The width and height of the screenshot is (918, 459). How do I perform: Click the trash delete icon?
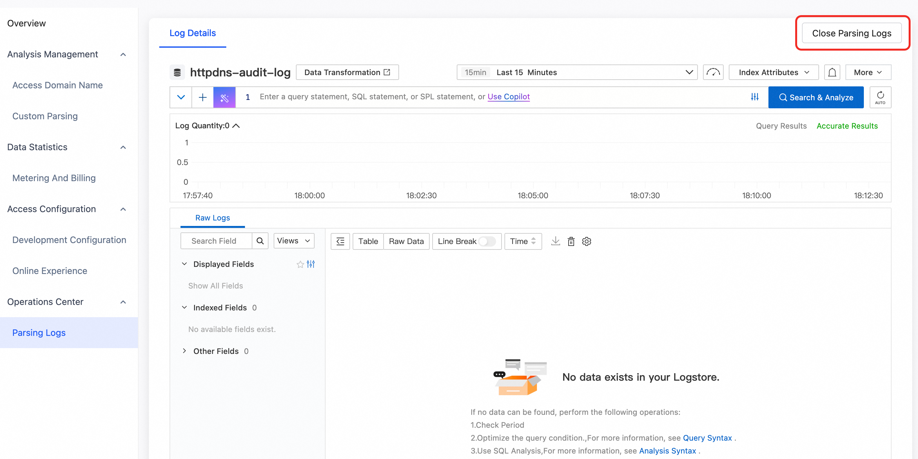(571, 241)
